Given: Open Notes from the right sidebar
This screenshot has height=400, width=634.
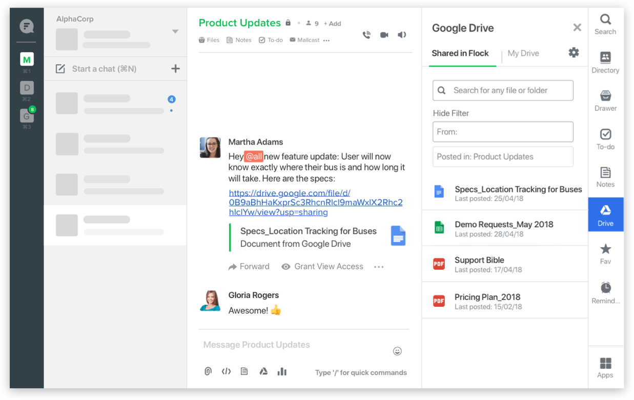Looking at the screenshot, I should click(605, 177).
